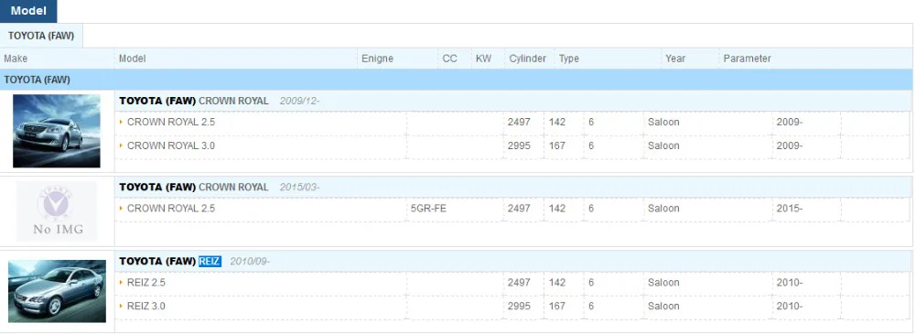Click orange arrow bullet beside REIZ 2.5
915x334 pixels.
pos(122,283)
